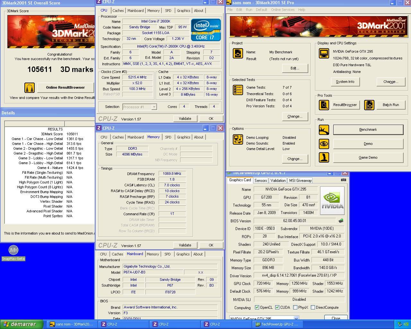Click the ResultBrowser button in Pro Tools
The width and height of the screenshot is (411, 329).
345,105
